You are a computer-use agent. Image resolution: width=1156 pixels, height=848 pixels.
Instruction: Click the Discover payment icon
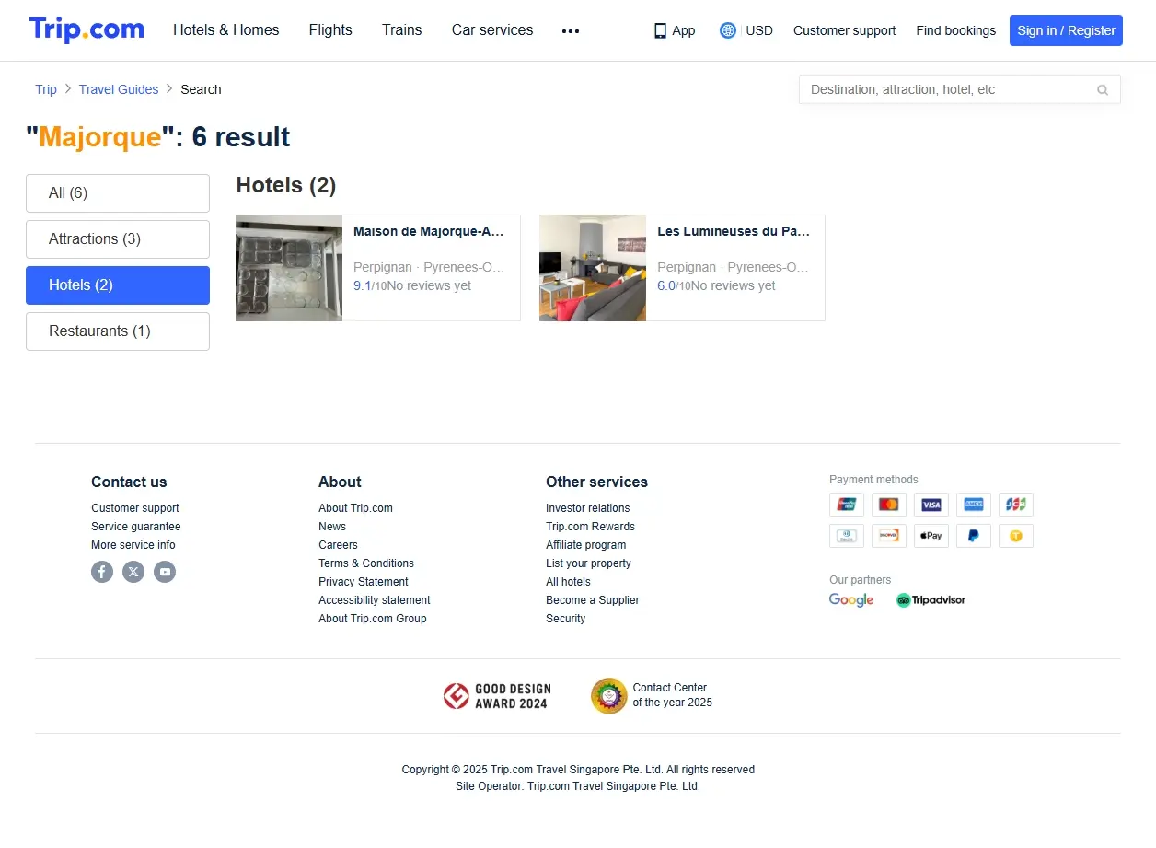[x=889, y=536]
